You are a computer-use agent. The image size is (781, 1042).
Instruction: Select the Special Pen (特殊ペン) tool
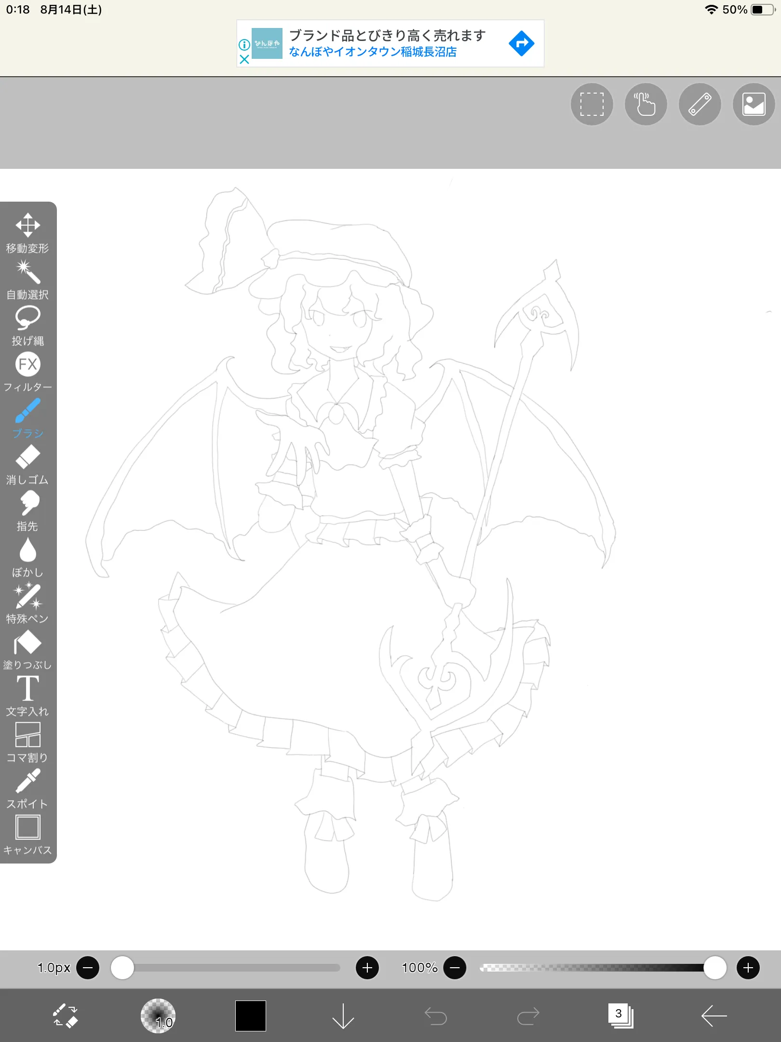tap(27, 604)
